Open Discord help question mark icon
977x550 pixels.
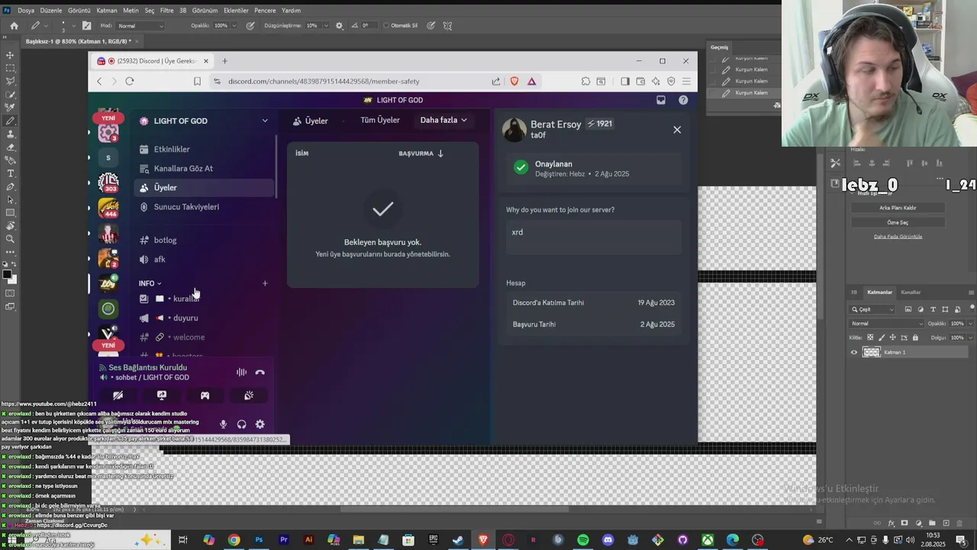click(683, 100)
